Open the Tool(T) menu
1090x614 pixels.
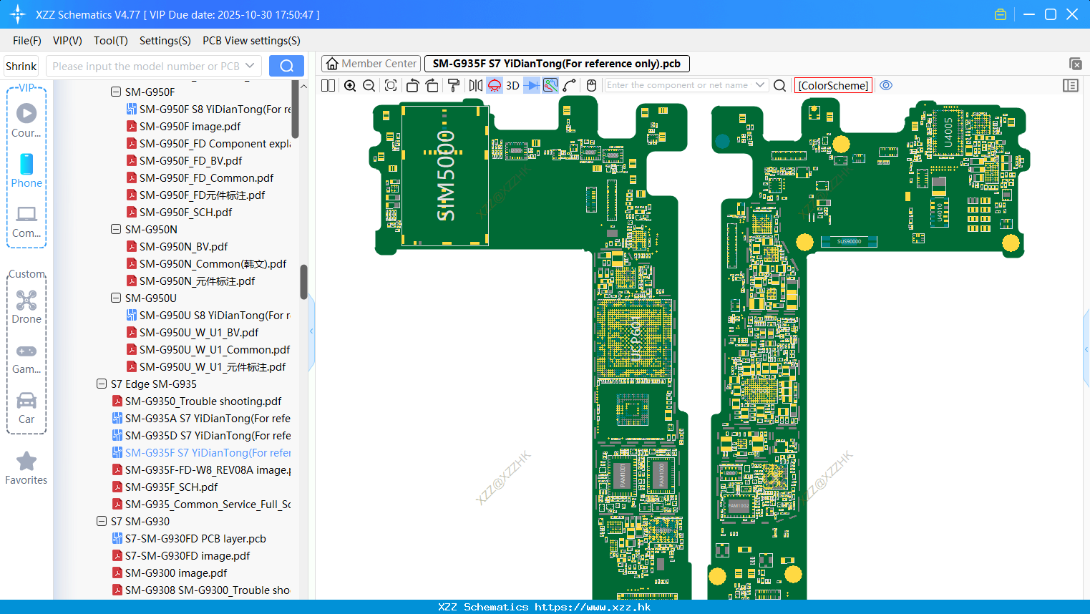(x=111, y=41)
